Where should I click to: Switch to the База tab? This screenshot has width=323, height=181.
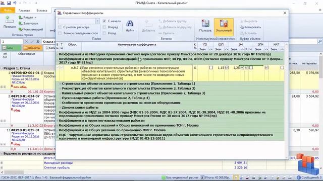pyautogui.click(x=12, y=48)
